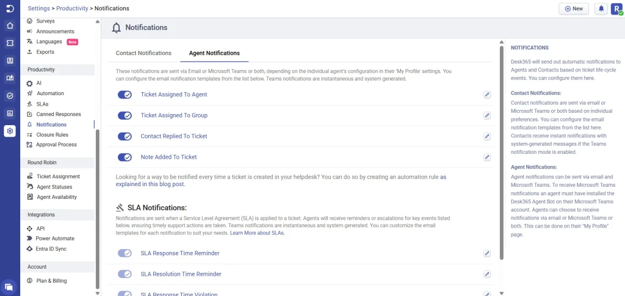This screenshot has height=296, width=625.
Task: Open Ticket Assigned To Agent link text
Action: [174, 95]
